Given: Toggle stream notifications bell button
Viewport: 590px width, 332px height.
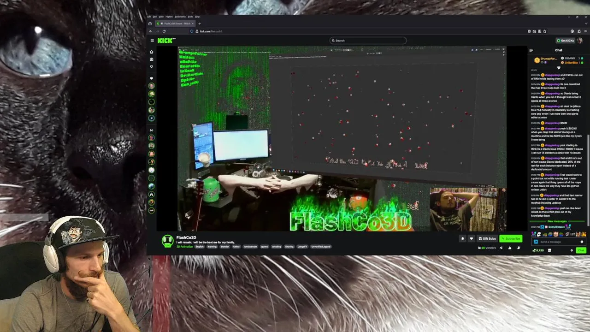Looking at the screenshot, I should pyautogui.click(x=462, y=238).
